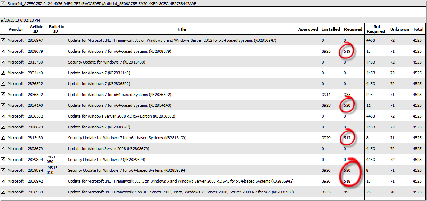Screen dimensions: 427x201
Task: Click the drill-down icon for the KB2836947 row
Action: [x=3, y=40]
